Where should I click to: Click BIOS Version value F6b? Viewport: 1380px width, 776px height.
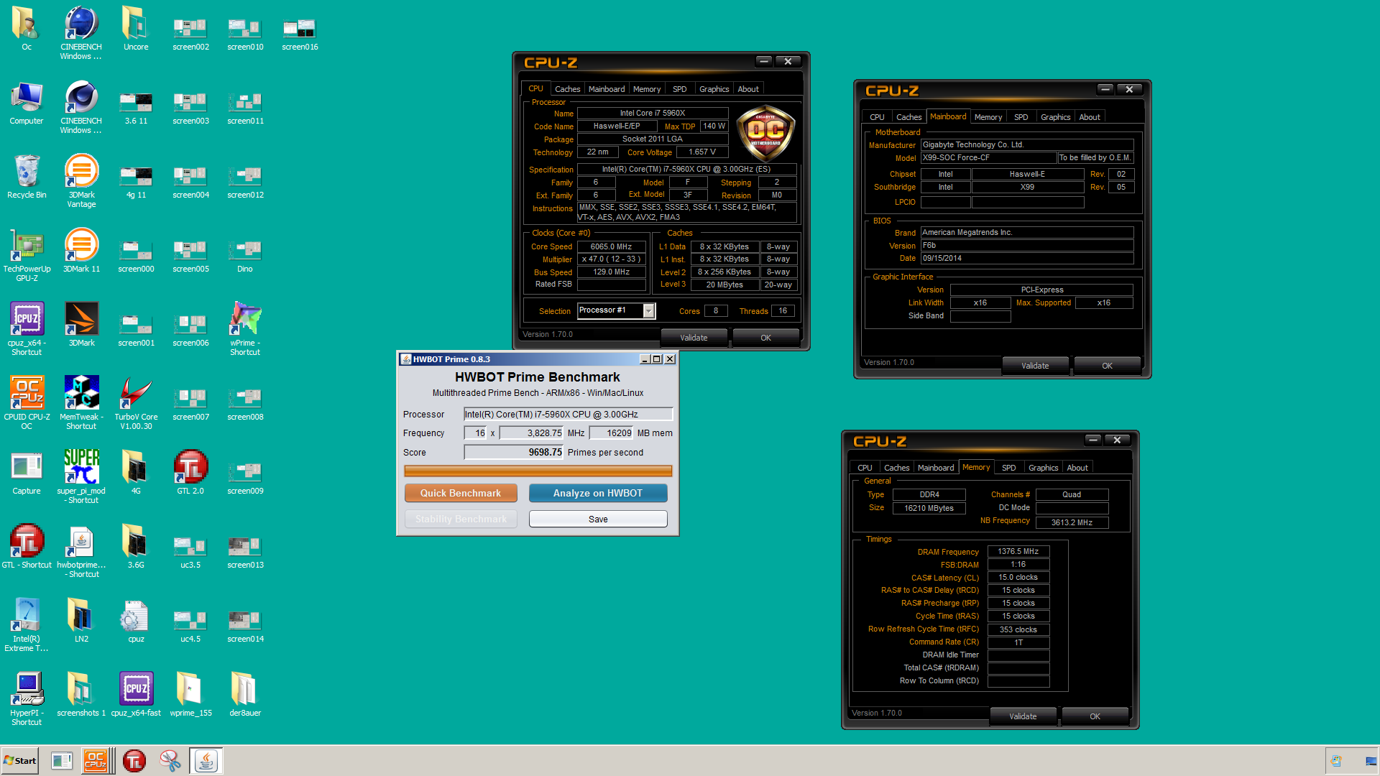(x=1027, y=245)
